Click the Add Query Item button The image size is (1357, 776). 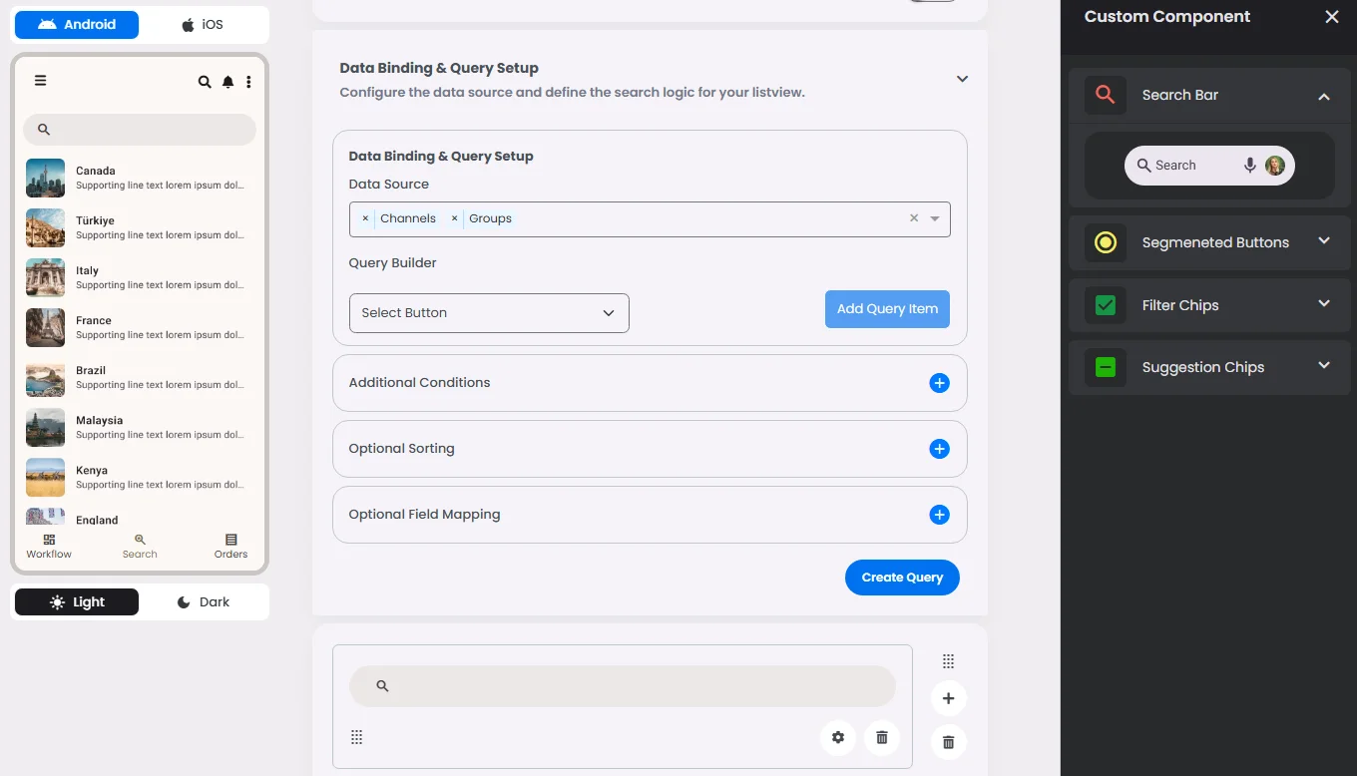click(x=887, y=309)
